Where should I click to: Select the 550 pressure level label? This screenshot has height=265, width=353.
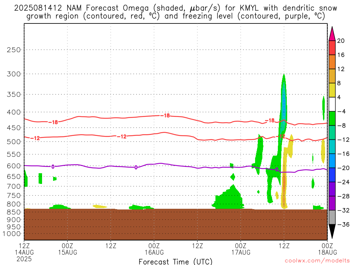point(14,155)
